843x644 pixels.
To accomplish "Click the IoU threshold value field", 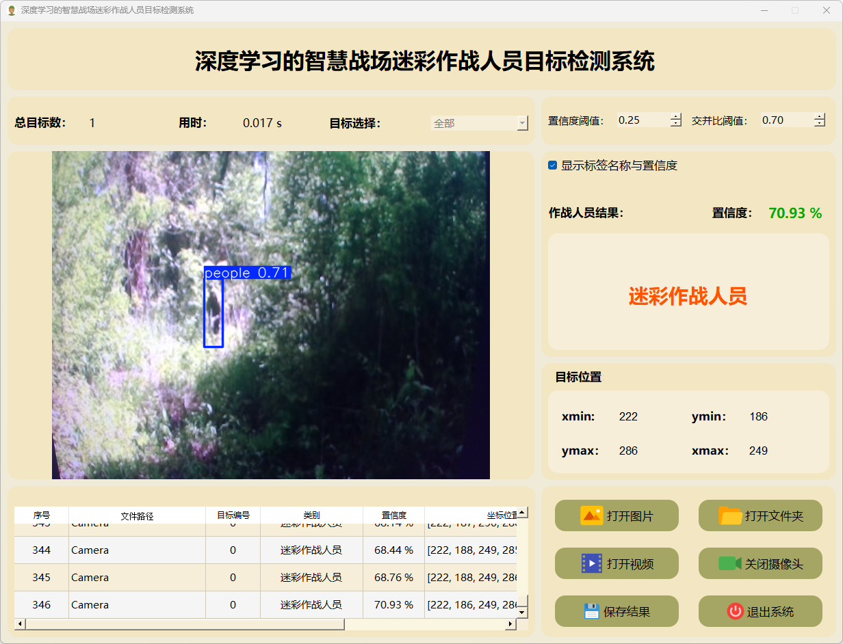I will tap(786, 120).
